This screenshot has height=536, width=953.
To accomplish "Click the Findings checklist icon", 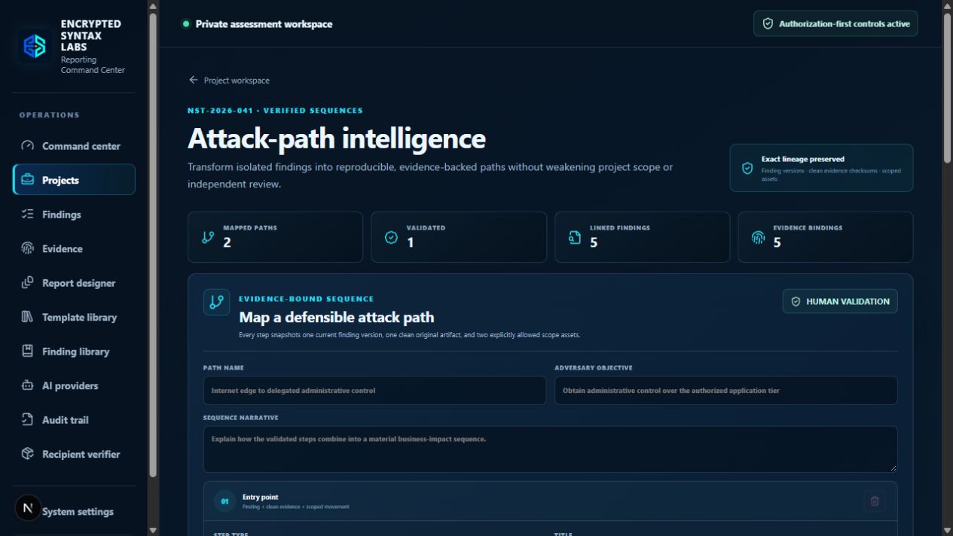I will (28, 214).
